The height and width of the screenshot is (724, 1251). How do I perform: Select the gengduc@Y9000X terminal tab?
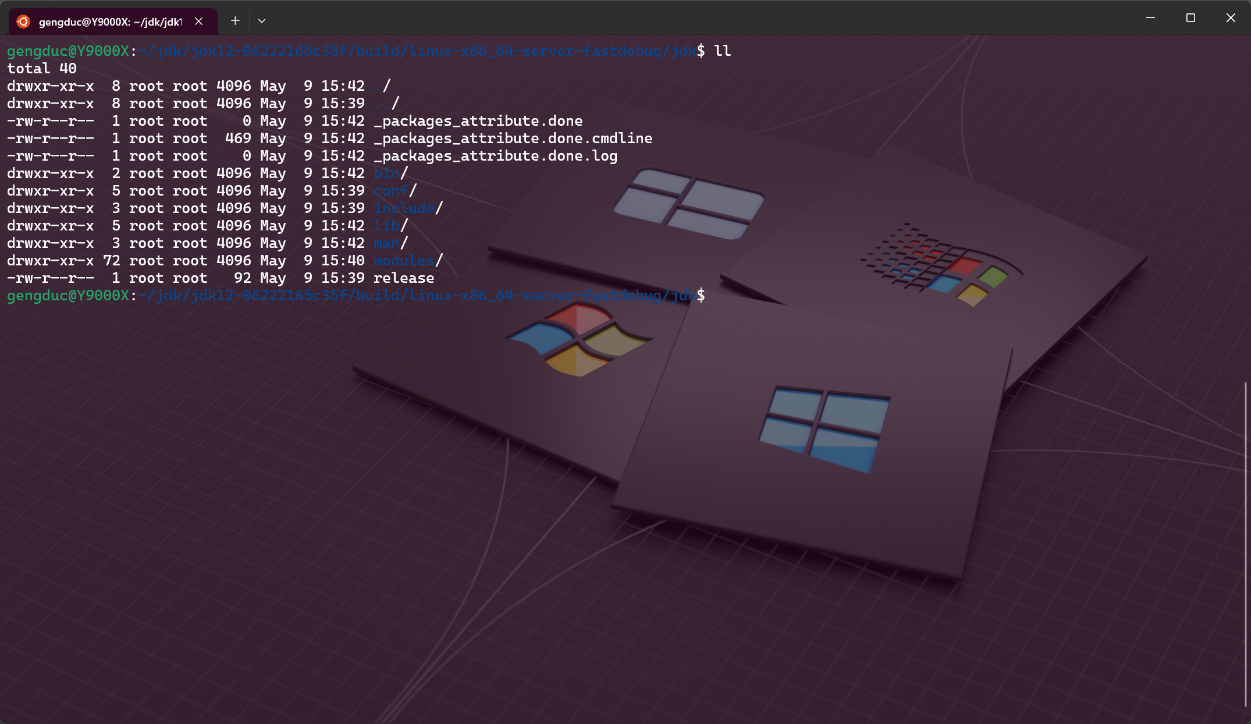click(110, 22)
